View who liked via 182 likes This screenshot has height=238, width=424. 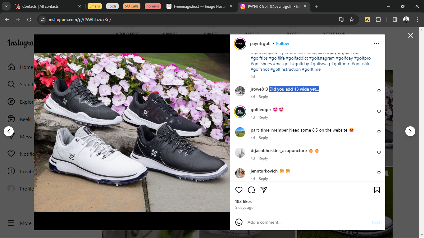click(244, 202)
